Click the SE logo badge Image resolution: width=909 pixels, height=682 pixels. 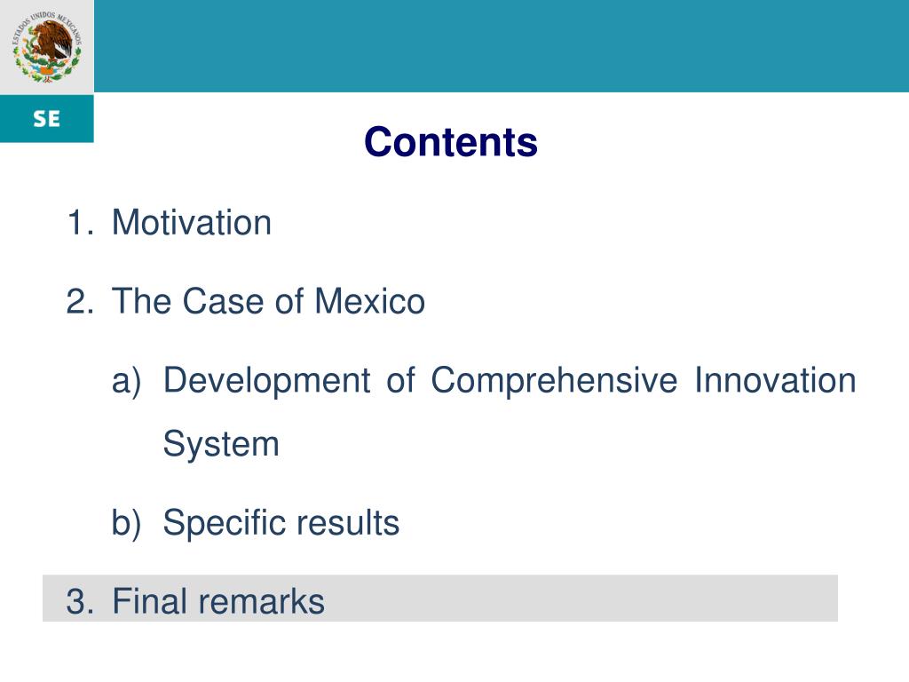pyautogui.click(x=47, y=119)
